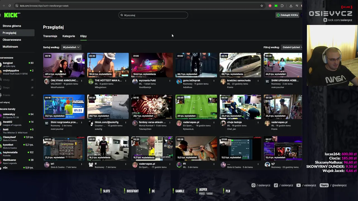Click the KICK logo
358x201 pixels.
[12, 15]
